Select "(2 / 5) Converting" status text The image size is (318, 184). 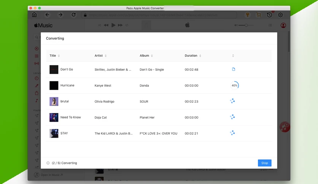click(64, 163)
